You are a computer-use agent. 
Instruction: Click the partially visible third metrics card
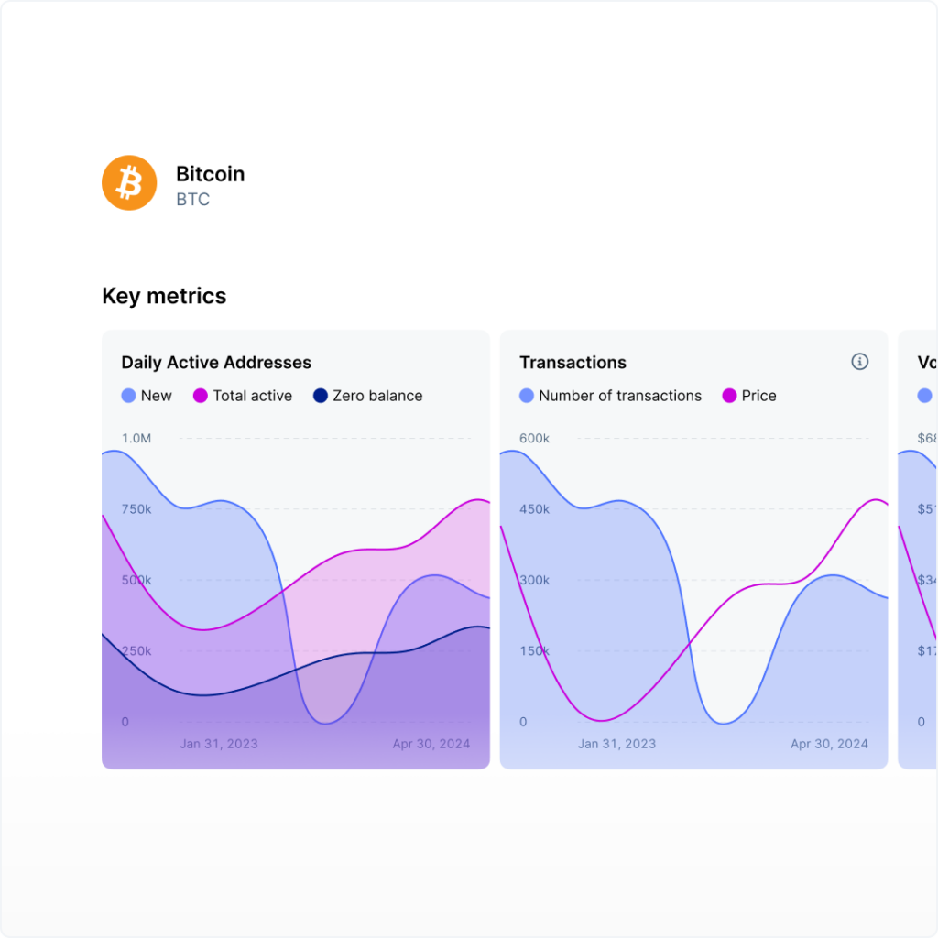coord(918,550)
